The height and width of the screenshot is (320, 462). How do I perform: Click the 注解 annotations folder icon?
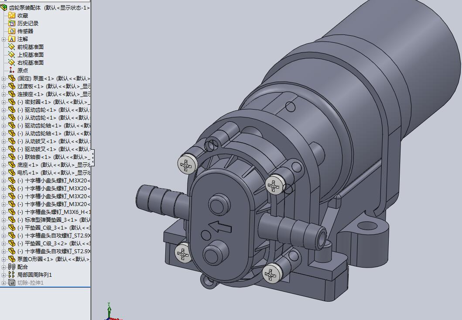11,39
